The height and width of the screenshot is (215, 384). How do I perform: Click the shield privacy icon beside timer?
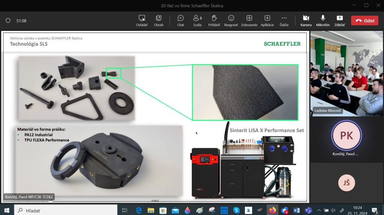point(8,21)
